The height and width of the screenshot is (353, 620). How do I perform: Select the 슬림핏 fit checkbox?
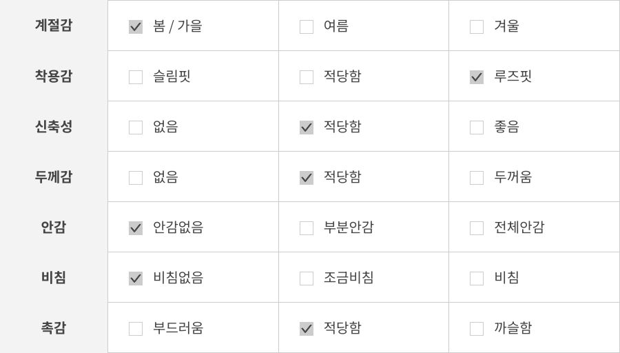coord(136,77)
